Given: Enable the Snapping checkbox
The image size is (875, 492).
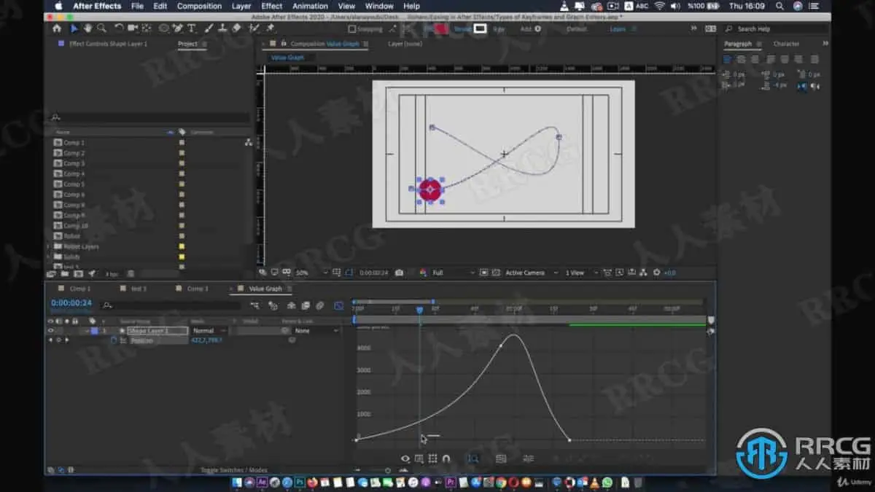Looking at the screenshot, I should pyautogui.click(x=352, y=29).
